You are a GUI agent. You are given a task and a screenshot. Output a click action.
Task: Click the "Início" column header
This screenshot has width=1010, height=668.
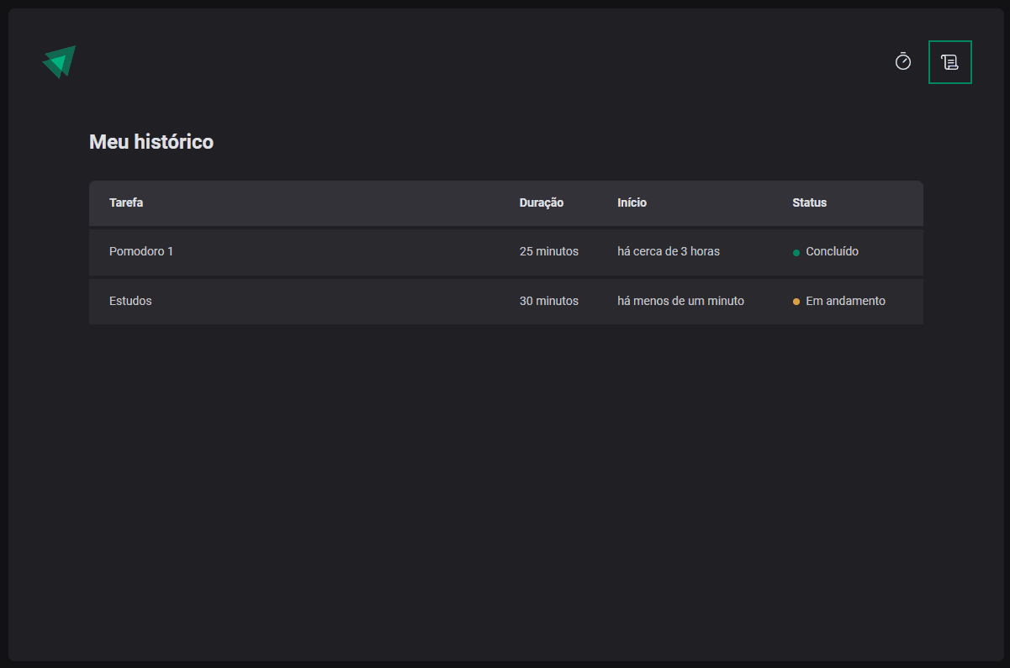pyautogui.click(x=632, y=203)
